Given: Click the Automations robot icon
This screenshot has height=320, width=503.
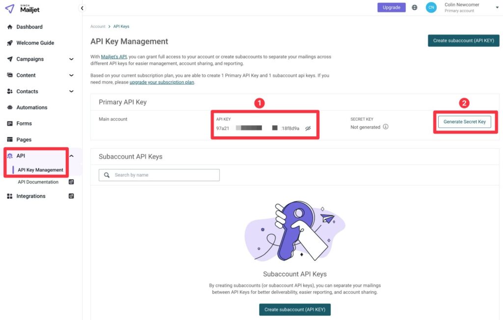Looking at the screenshot, I should click(x=10, y=107).
